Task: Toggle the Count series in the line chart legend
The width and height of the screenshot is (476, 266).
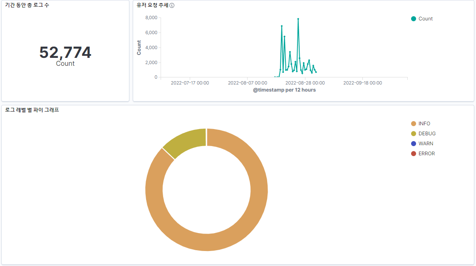Action: click(425, 19)
